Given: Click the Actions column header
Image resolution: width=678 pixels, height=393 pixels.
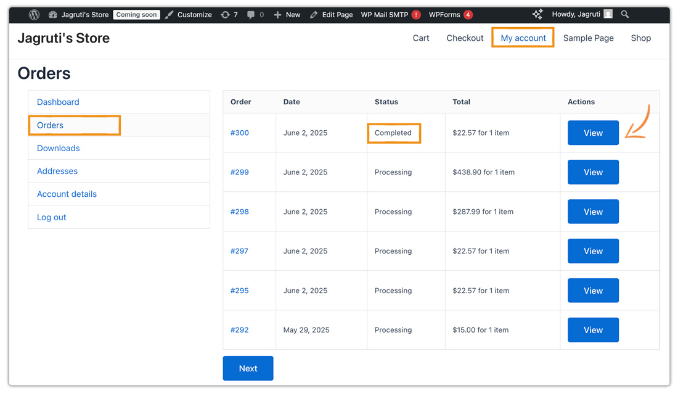Looking at the screenshot, I should coord(581,102).
